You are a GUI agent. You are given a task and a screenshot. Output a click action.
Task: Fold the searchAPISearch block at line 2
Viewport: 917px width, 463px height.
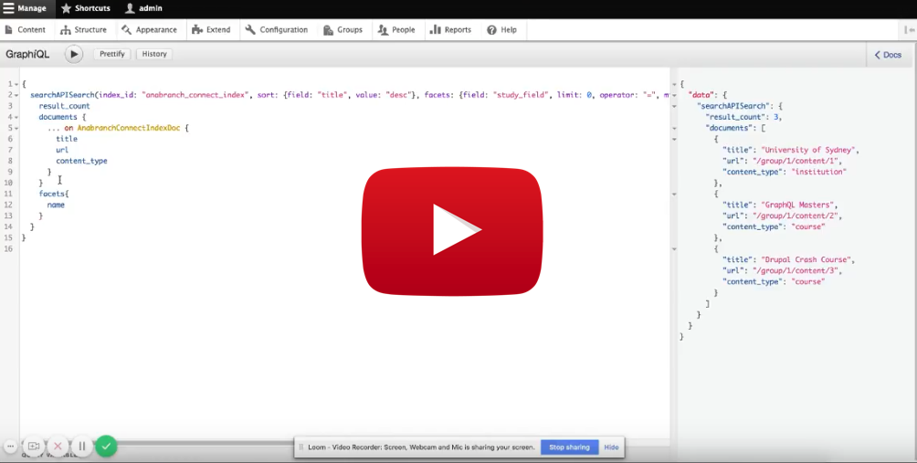(16, 95)
